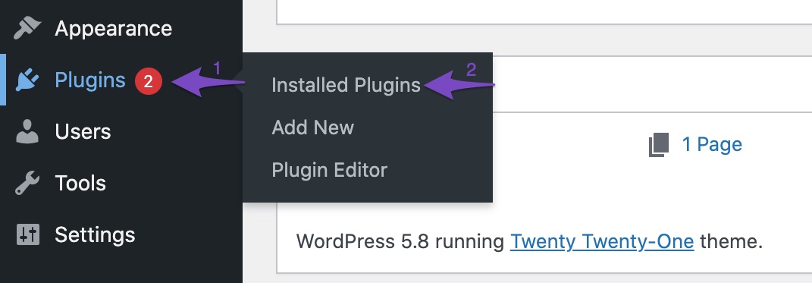Click the Tools wrench icon
Viewport: 812px width, 283px height.
(27, 183)
